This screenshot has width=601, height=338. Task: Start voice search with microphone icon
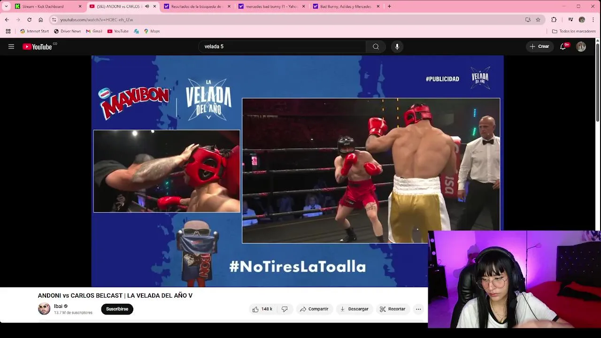pos(397,46)
